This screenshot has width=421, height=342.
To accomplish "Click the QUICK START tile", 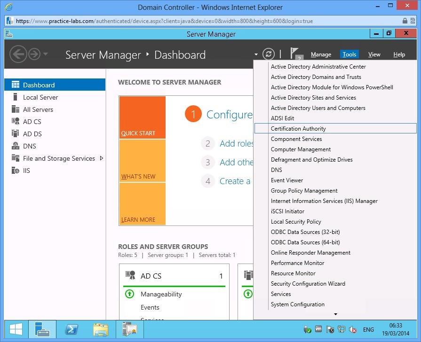I will tap(142, 117).
